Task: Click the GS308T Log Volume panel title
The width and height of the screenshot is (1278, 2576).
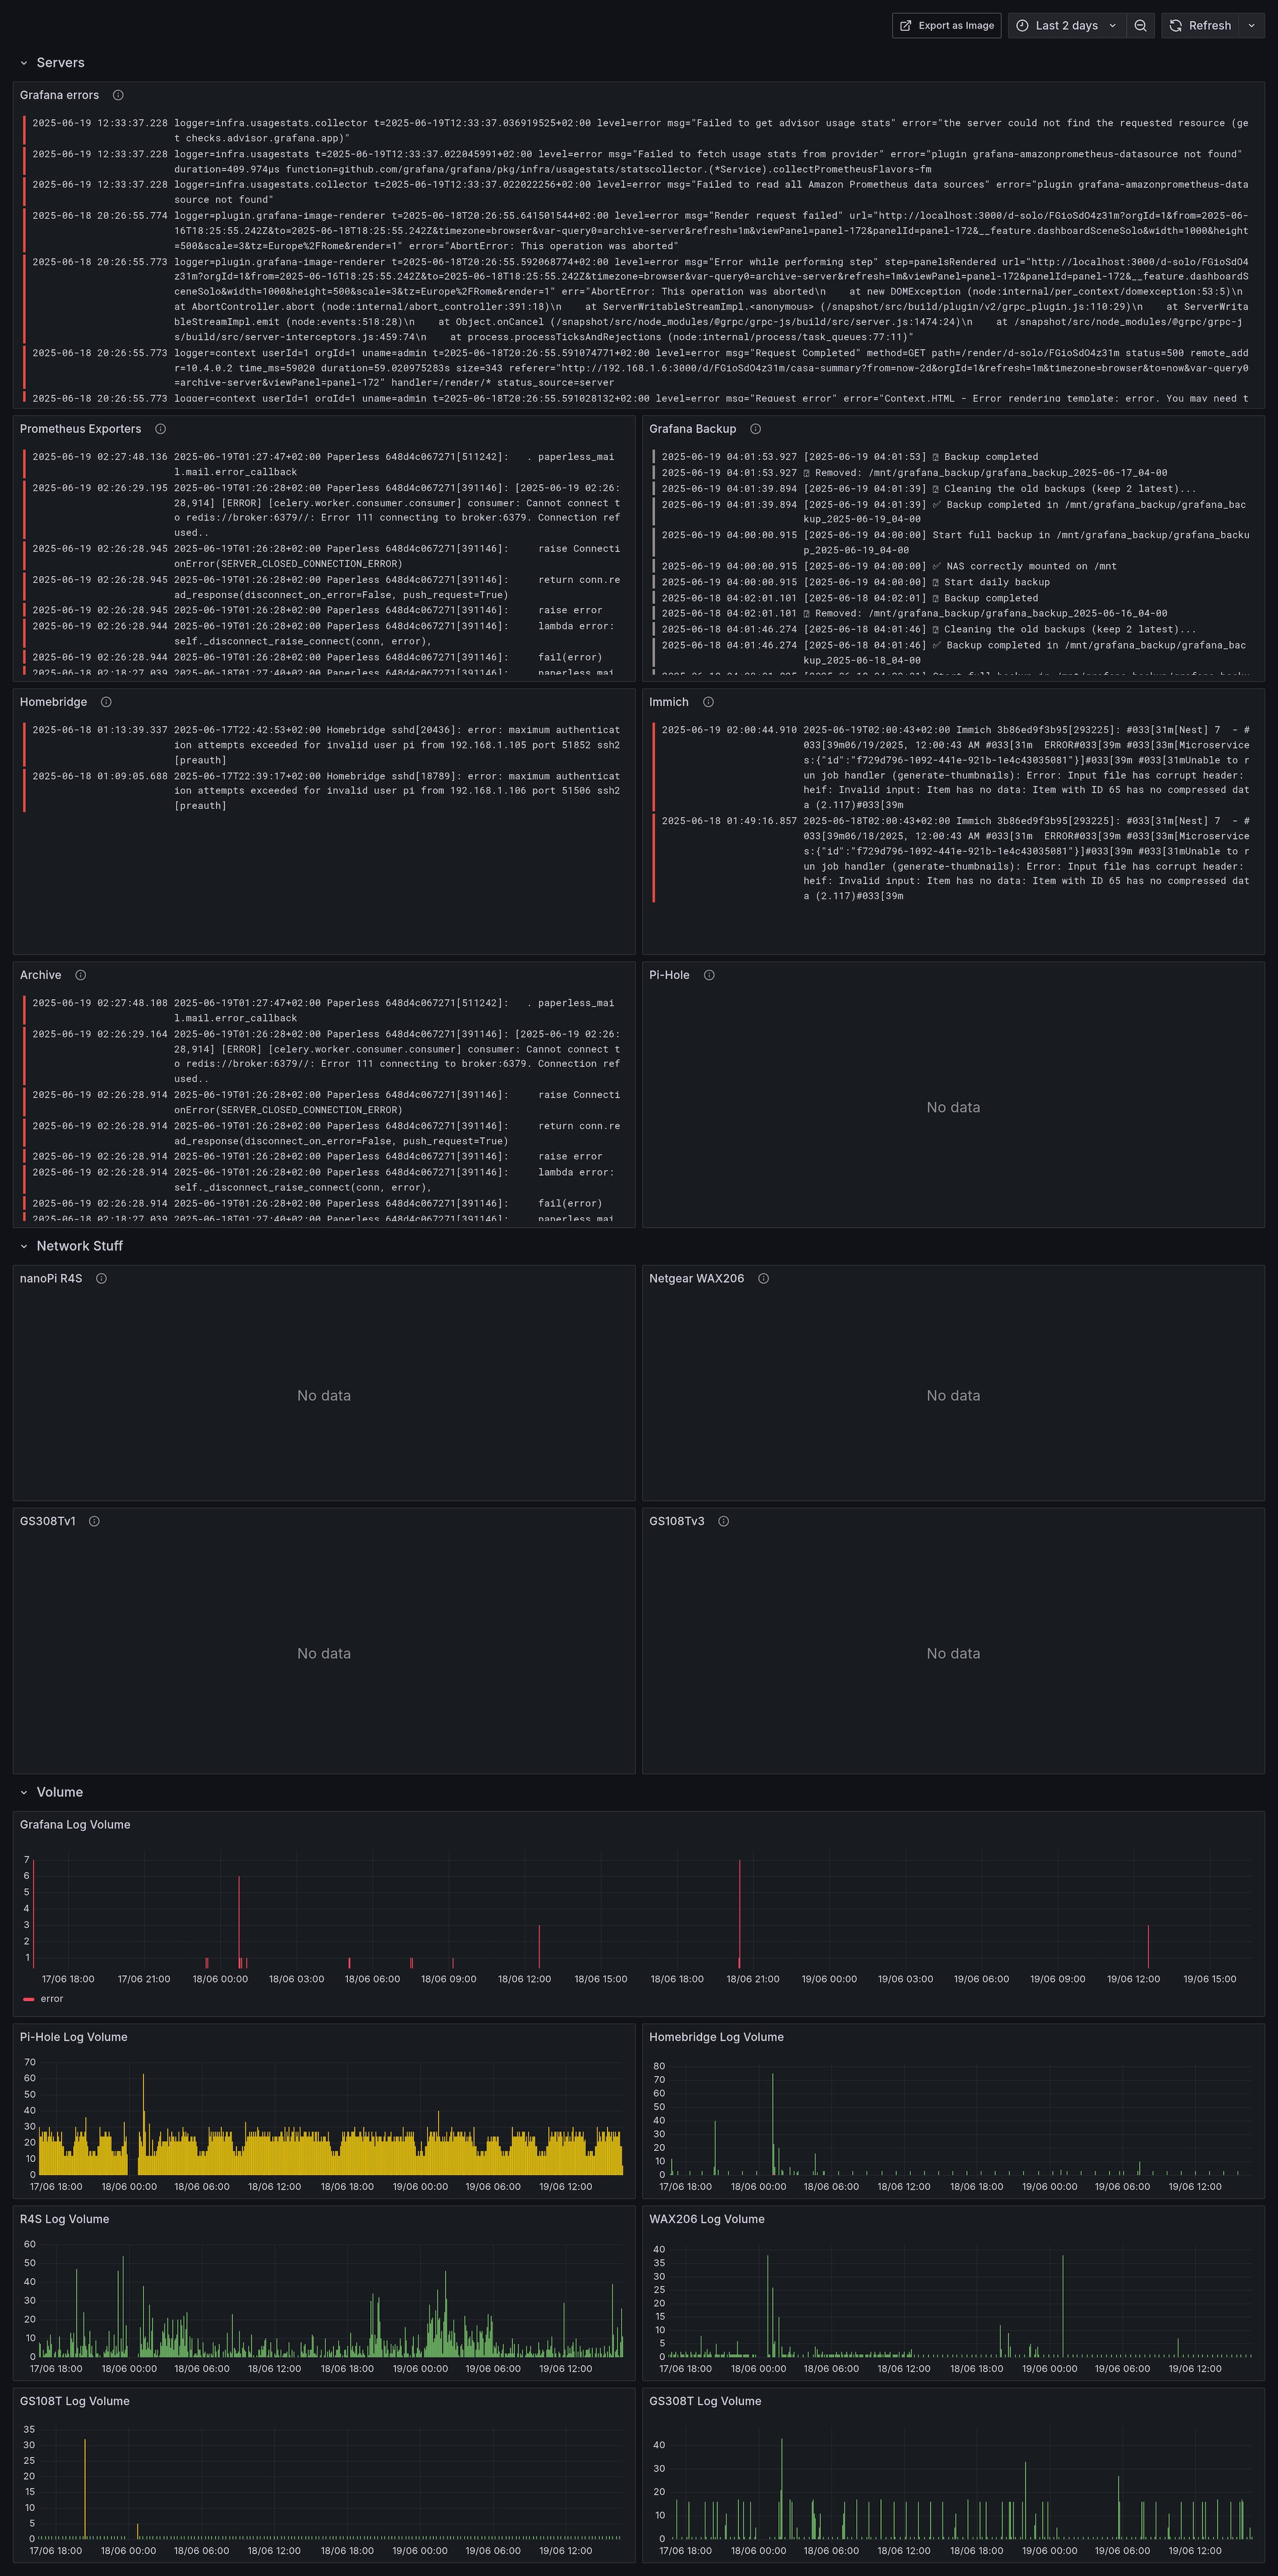Action: pos(705,2401)
